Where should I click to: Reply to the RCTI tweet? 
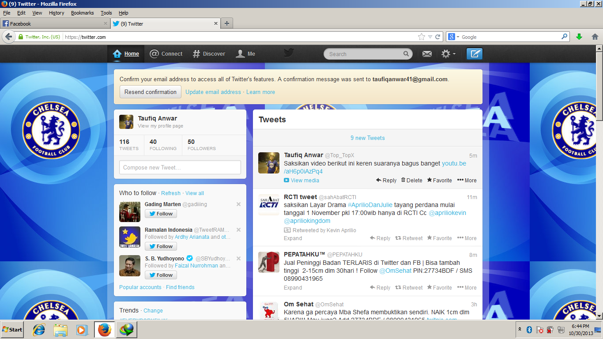380,238
